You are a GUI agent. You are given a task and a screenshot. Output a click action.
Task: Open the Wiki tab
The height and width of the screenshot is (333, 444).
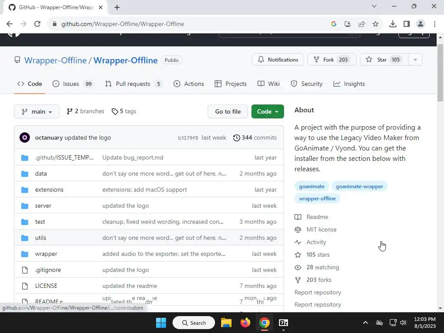click(x=268, y=84)
